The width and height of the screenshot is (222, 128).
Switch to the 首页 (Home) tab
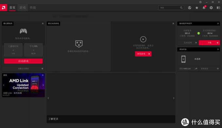(x=12, y=7)
